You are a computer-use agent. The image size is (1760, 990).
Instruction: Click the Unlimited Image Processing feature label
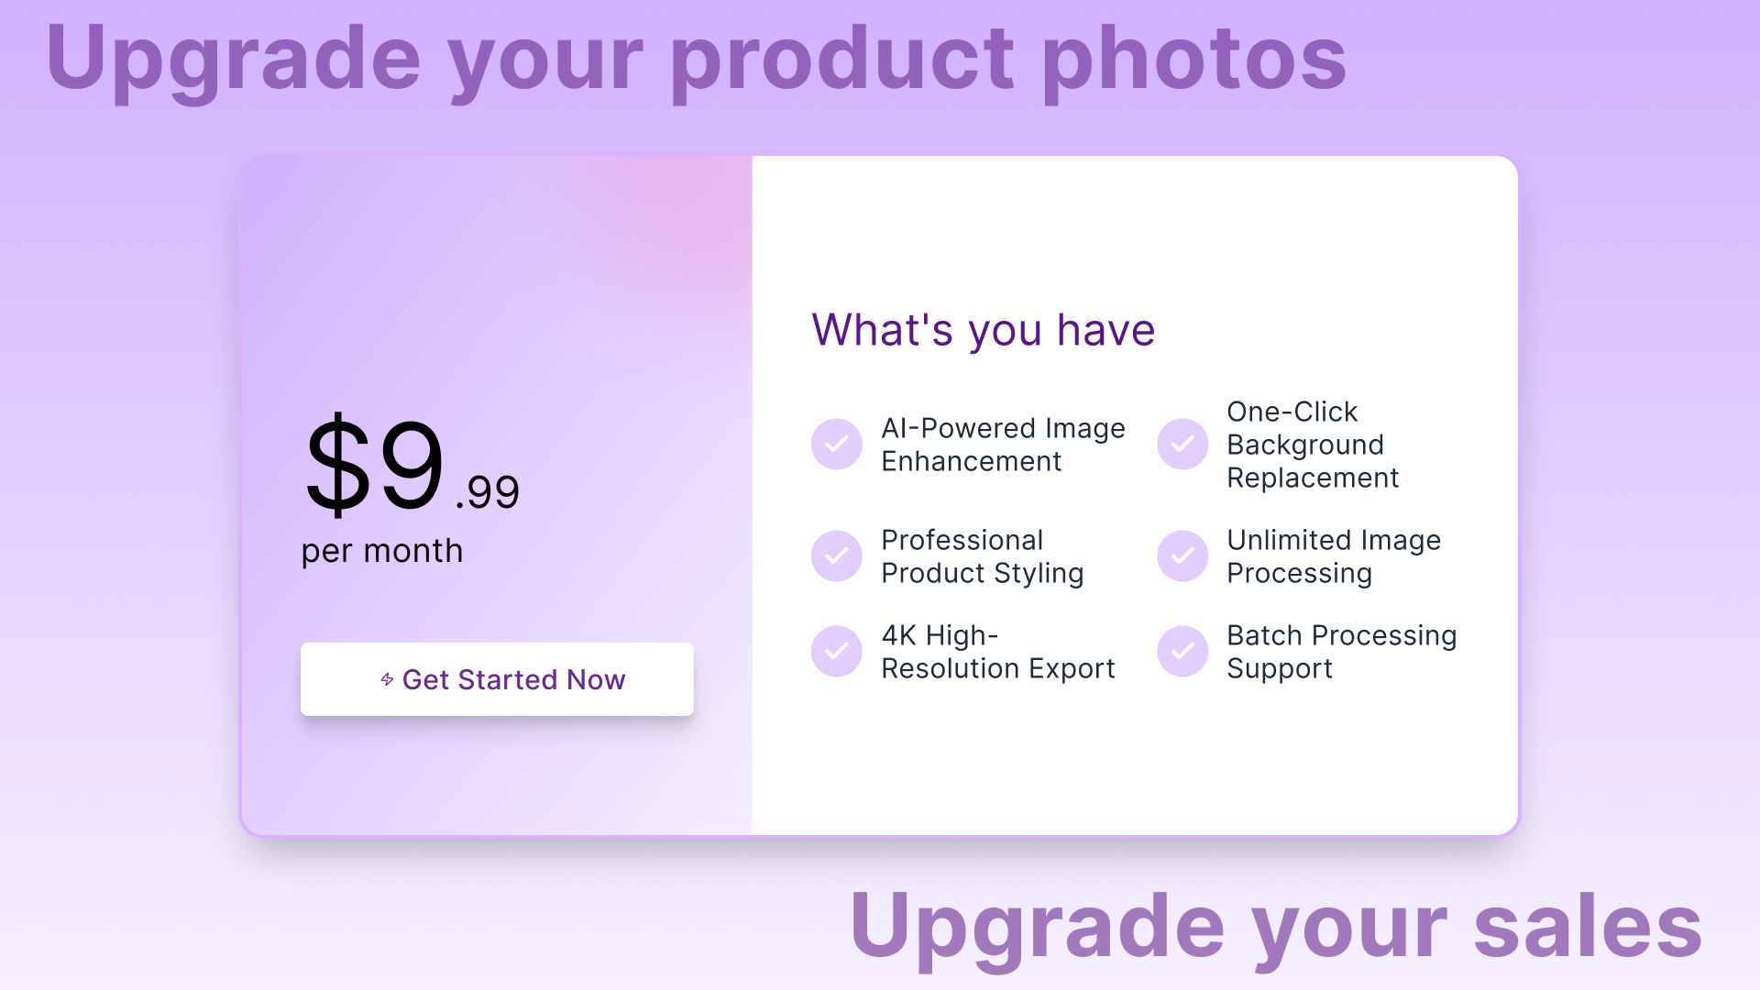[1333, 556]
